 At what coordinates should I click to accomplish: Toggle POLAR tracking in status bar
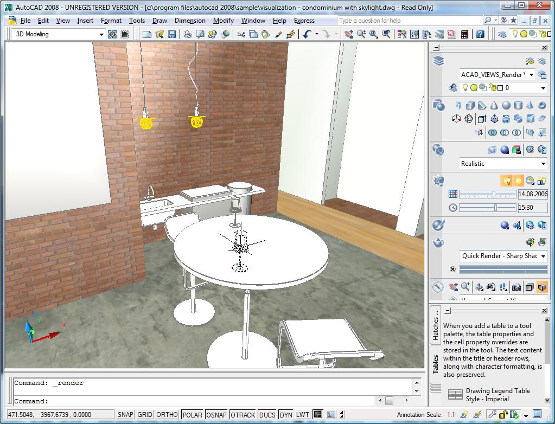tap(192, 414)
